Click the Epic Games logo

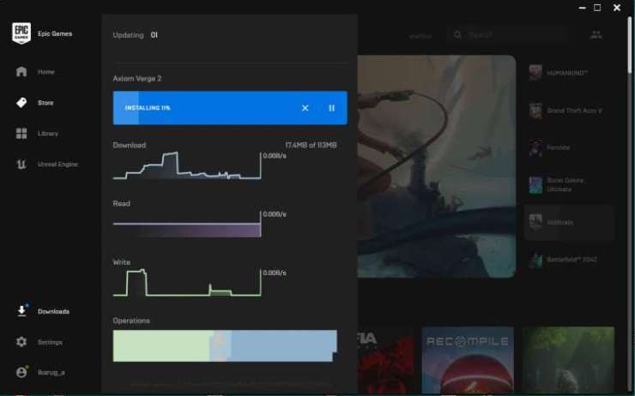pos(21,33)
